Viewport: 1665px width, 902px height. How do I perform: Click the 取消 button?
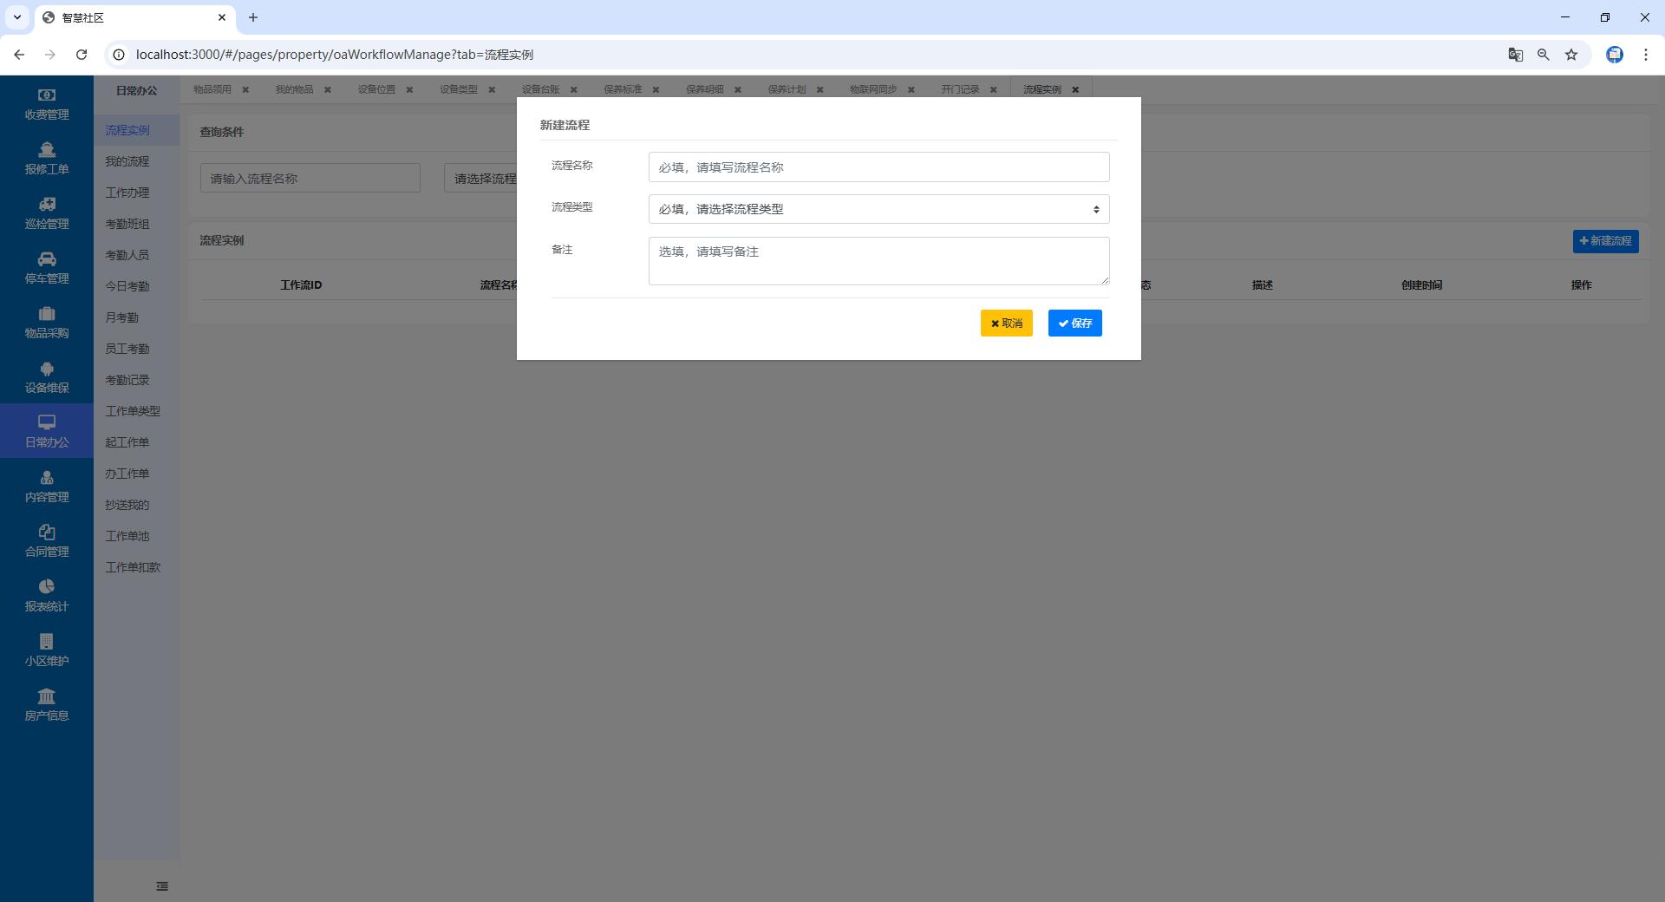pyautogui.click(x=1006, y=324)
